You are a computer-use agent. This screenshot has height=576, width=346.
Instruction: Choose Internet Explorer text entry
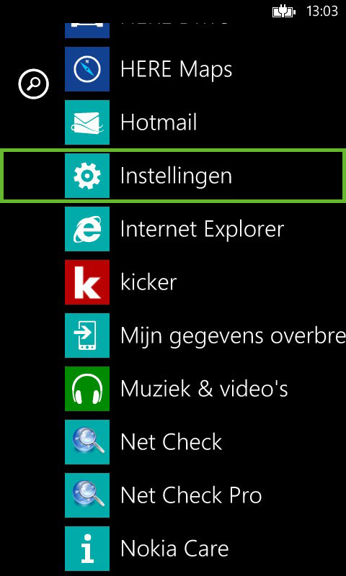click(x=203, y=229)
